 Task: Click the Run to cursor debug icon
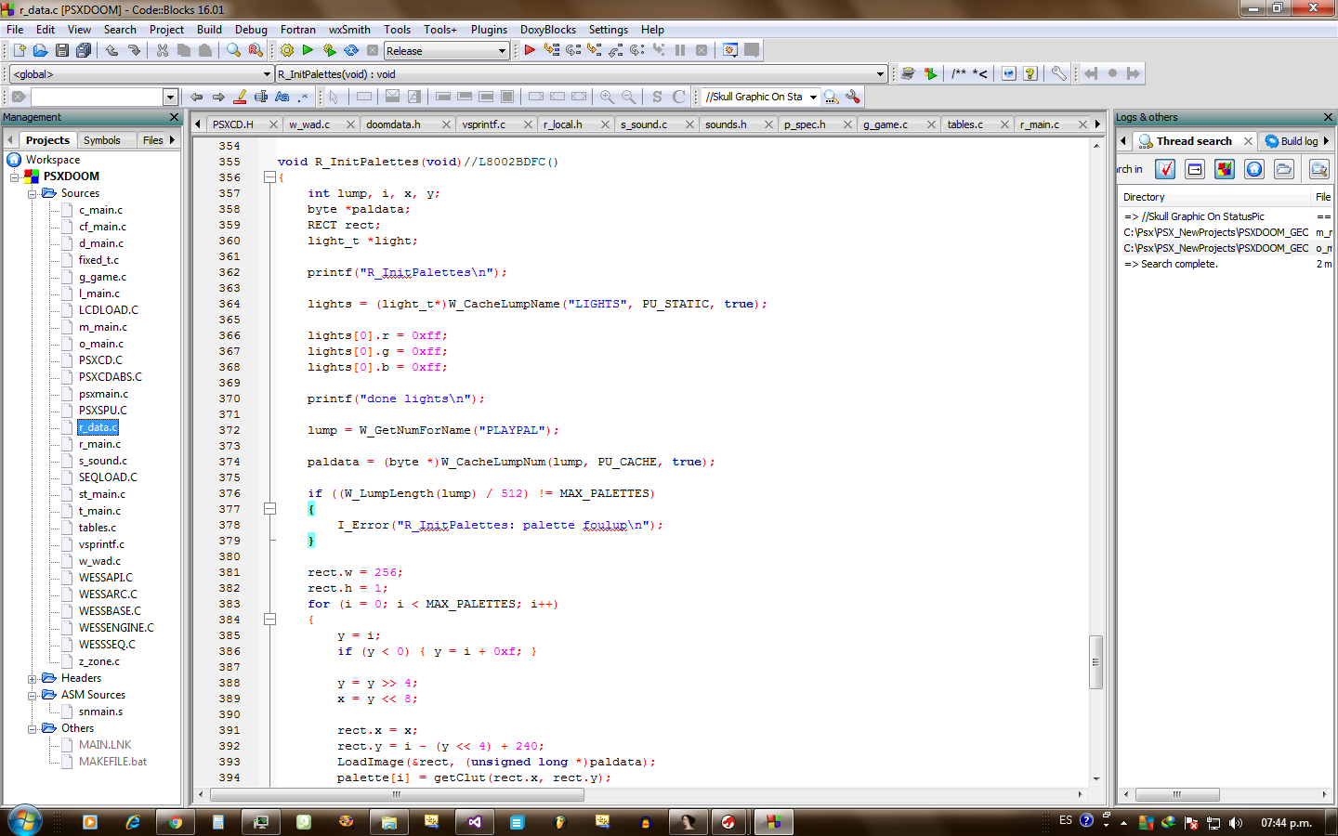[552, 50]
